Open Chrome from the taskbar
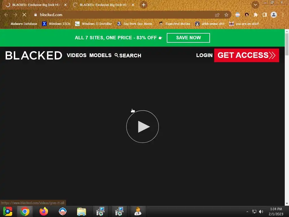 (25, 211)
